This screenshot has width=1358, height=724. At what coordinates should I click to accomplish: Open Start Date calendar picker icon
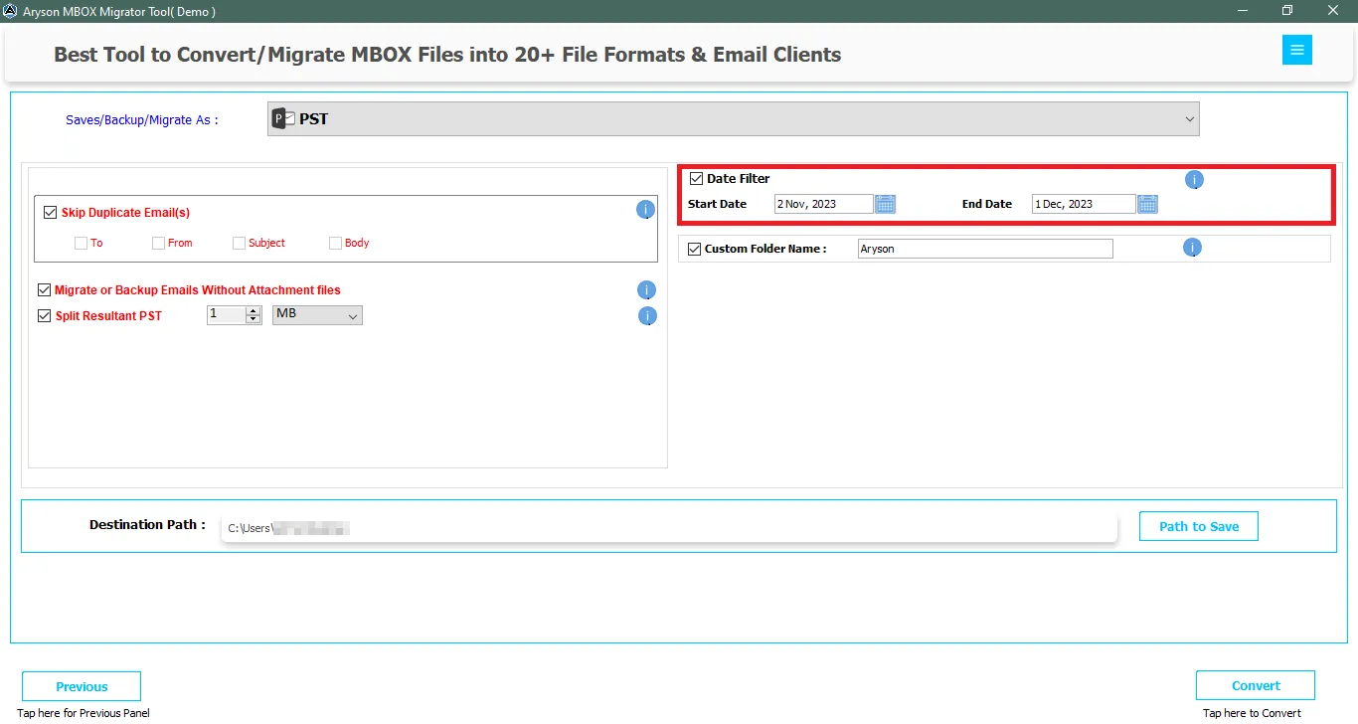(885, 204)
